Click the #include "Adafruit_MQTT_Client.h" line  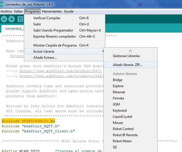point(38,131)
